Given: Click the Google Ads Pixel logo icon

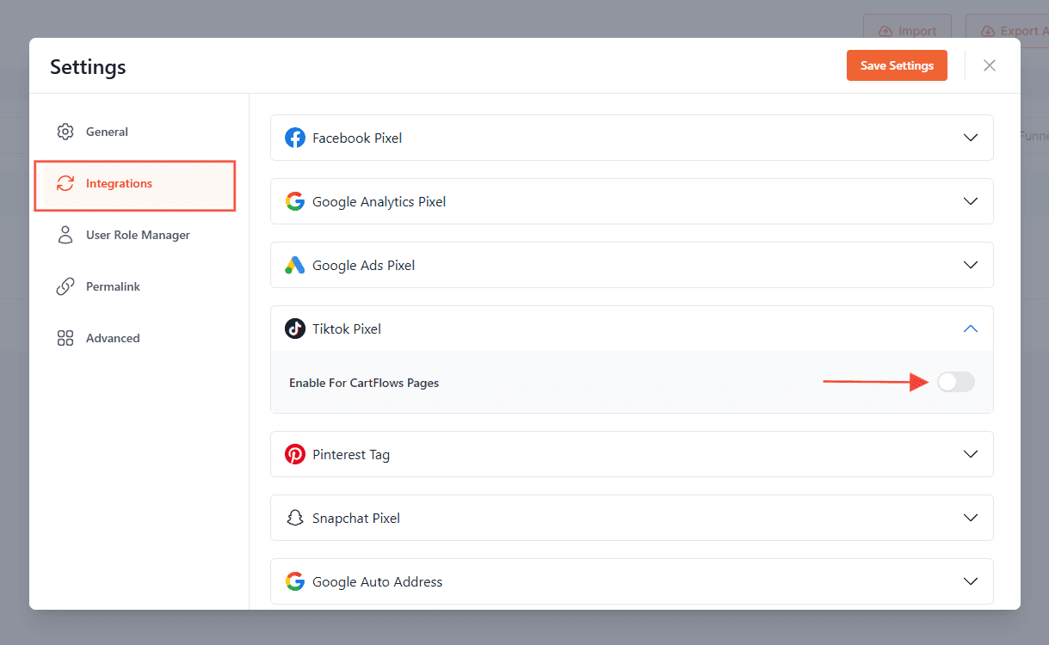Looking at the screenshot, I should [295, 265].
